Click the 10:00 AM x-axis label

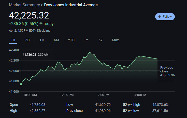click(x=30, y=95)
